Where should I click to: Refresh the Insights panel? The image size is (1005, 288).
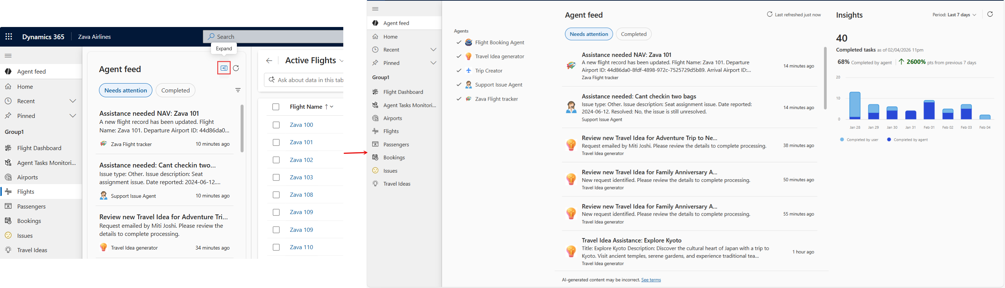[990, 14]
